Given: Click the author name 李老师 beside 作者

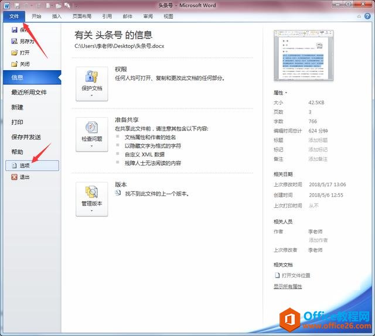Looking at the screenshot, I should (315, 232).
